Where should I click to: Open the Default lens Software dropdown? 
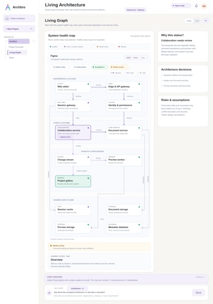136,10
